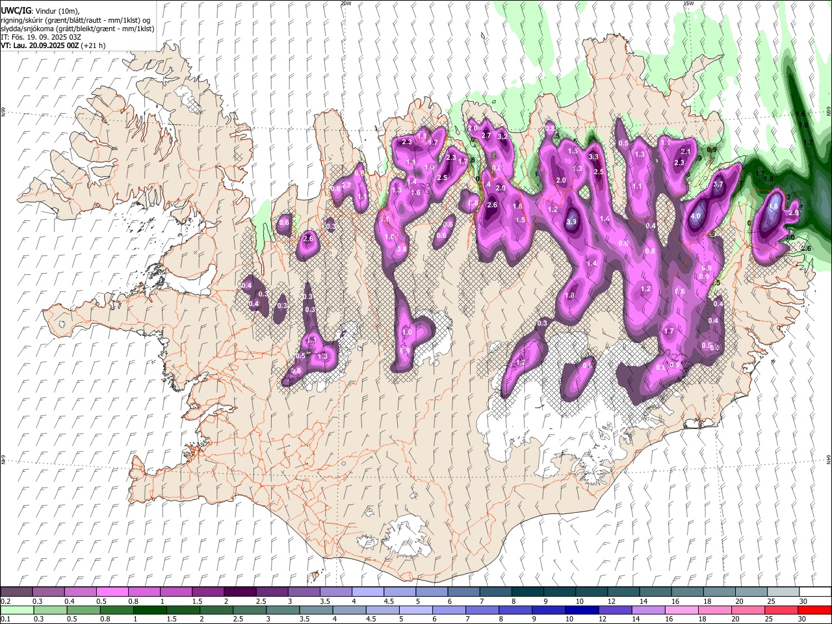Click the 15W longitude label

tap(688, 3)
